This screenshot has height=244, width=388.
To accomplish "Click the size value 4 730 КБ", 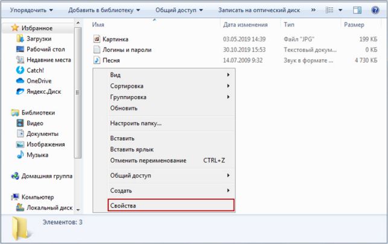I will 366,60.
